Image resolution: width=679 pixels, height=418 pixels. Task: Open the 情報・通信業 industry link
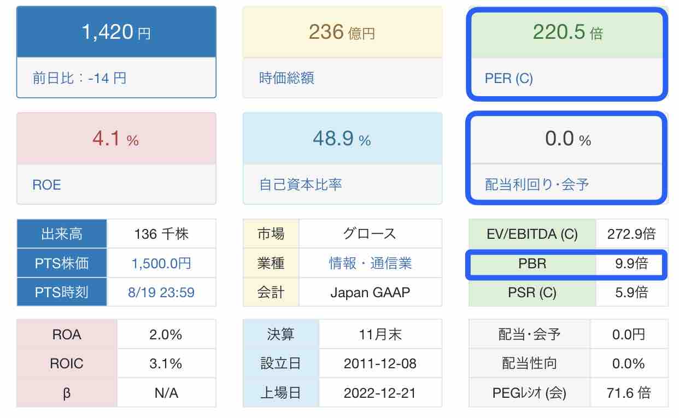tap(370, 263)
